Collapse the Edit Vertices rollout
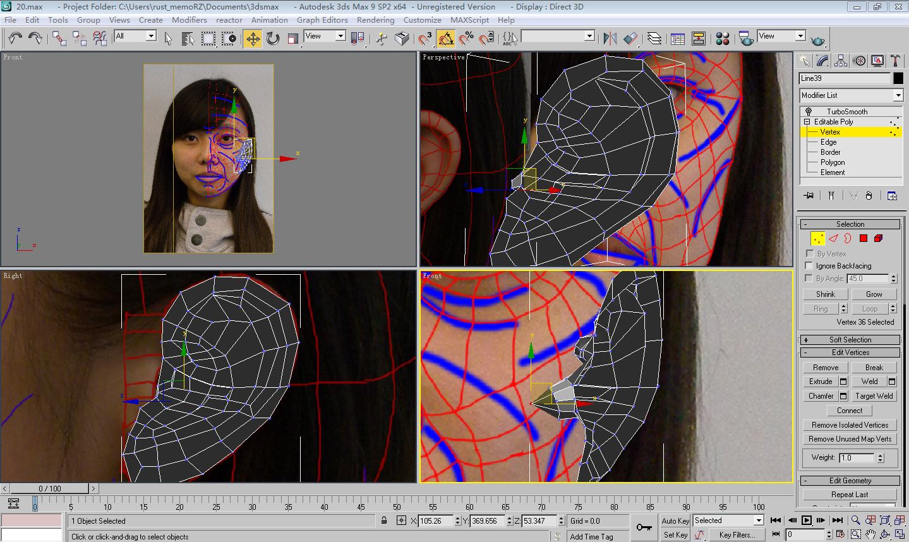The height and width of the screenshot is (542, 909). click(850, 352)
